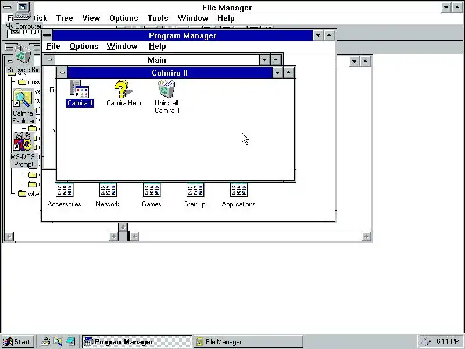Select the Calmira II program icon
The image size is (465, 349).
pyautogui.click(x=80, y=93)
